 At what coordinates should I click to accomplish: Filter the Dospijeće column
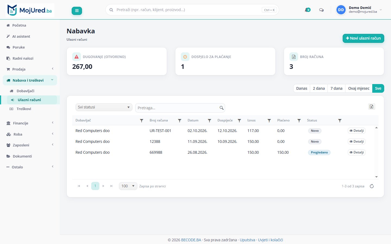(x=239, y=120)
